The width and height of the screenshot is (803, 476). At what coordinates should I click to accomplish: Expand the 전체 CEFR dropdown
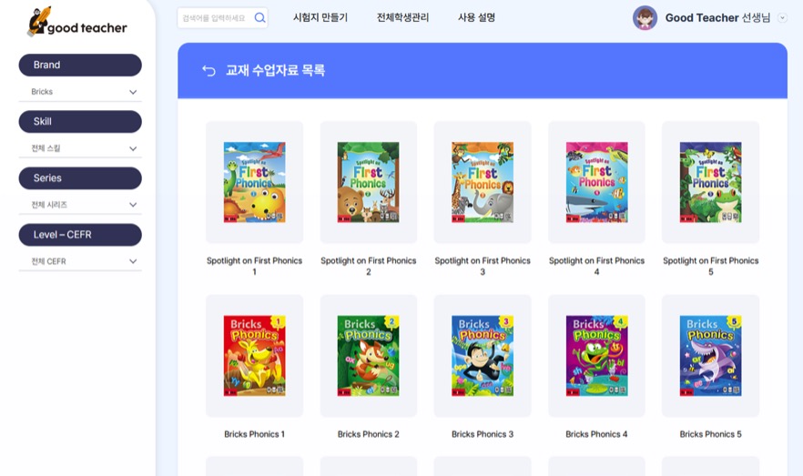click(x=80, y=261)
